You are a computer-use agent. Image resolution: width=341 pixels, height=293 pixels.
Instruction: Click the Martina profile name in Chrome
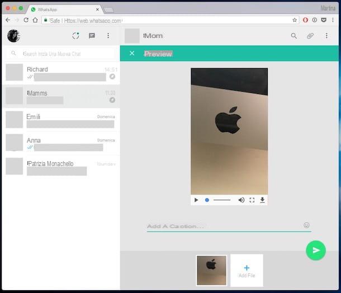pos(328,8)
